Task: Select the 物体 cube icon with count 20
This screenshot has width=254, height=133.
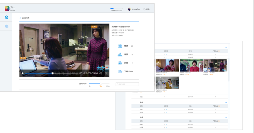Action: [x=120, y=46]
